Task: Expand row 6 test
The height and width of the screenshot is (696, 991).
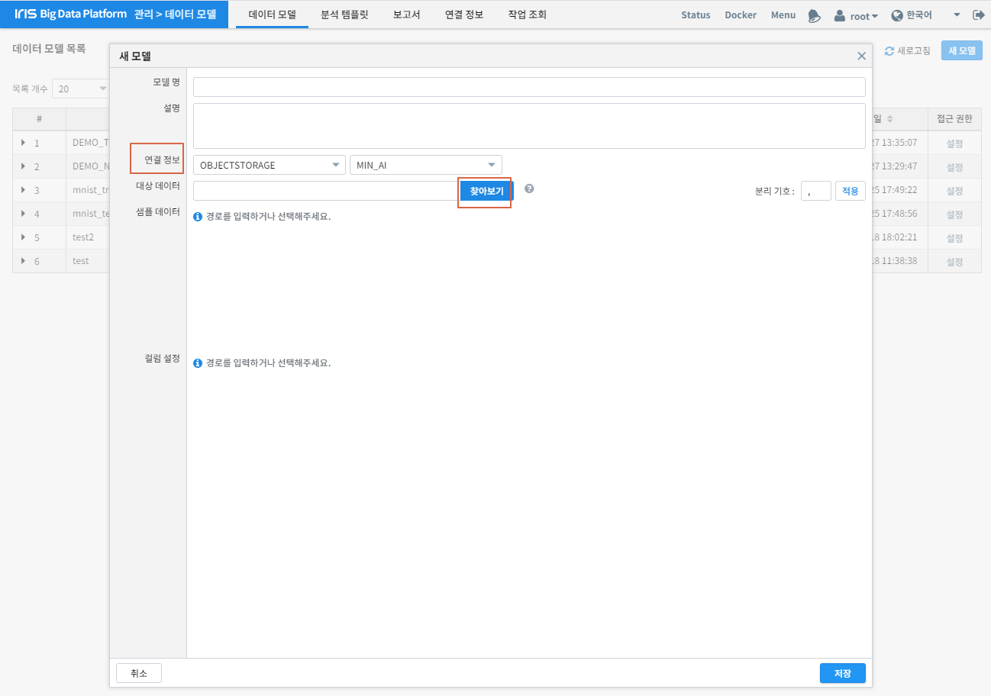Action: tap(23, 261)
